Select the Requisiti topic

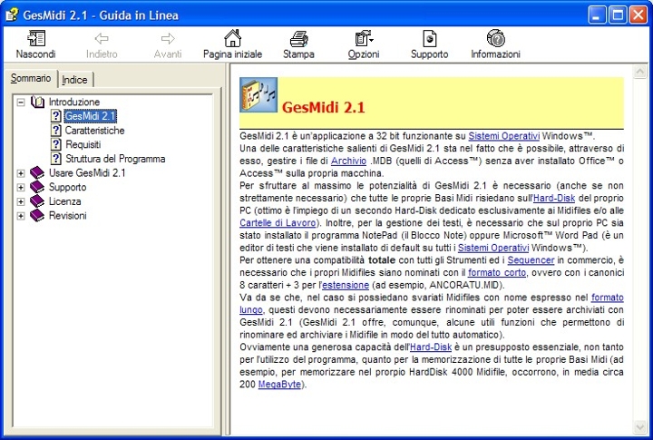tap(83, 144)
